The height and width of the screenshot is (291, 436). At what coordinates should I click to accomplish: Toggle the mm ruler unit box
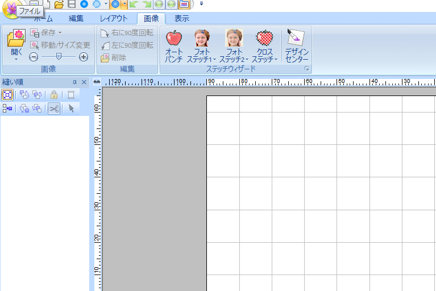pyautogui.click(x=96, y=82)
